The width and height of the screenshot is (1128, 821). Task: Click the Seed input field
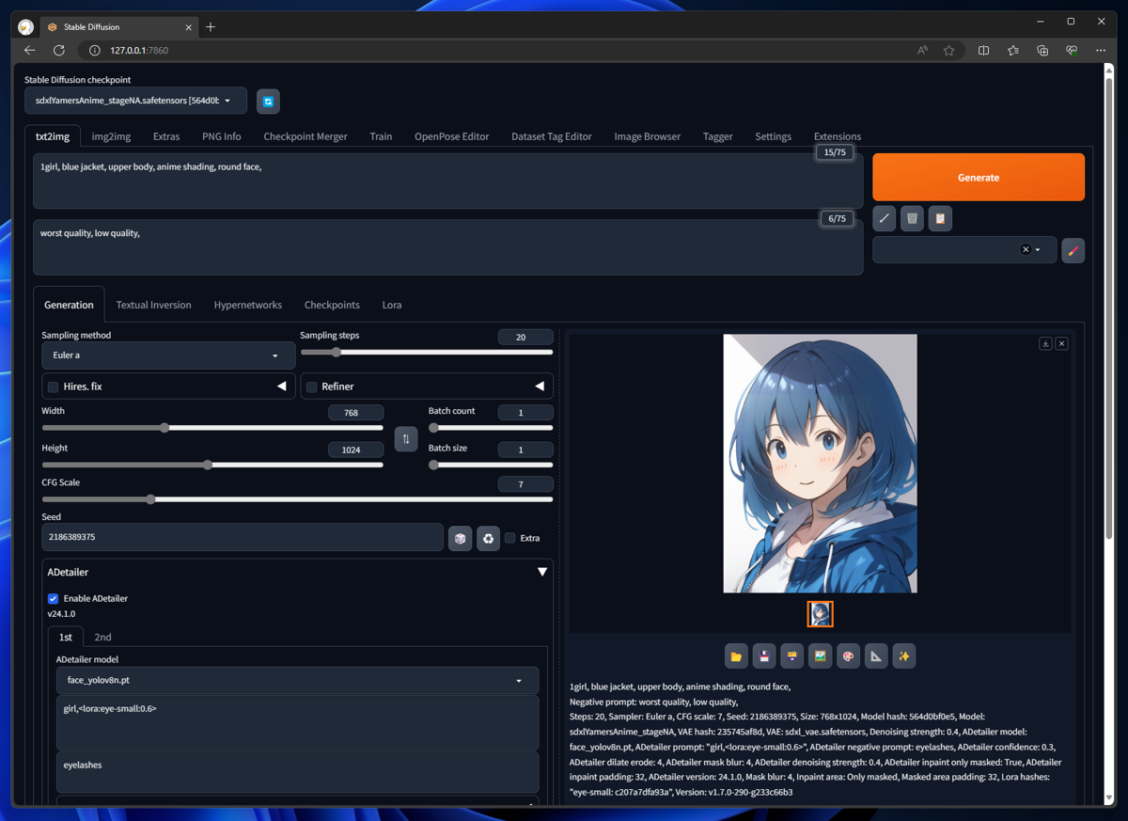(x=243, y=537)
